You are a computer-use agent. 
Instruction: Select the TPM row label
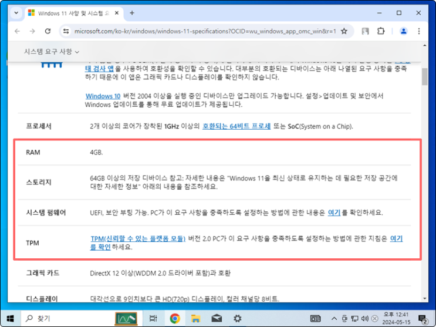click(x=32, y=243)
